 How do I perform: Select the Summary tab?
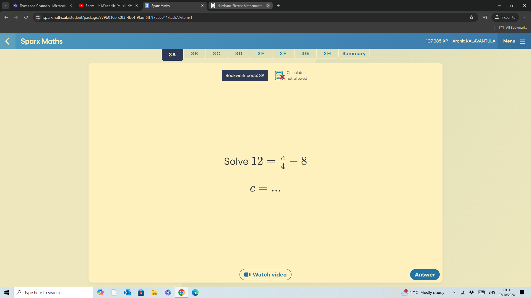click(354, 54)
